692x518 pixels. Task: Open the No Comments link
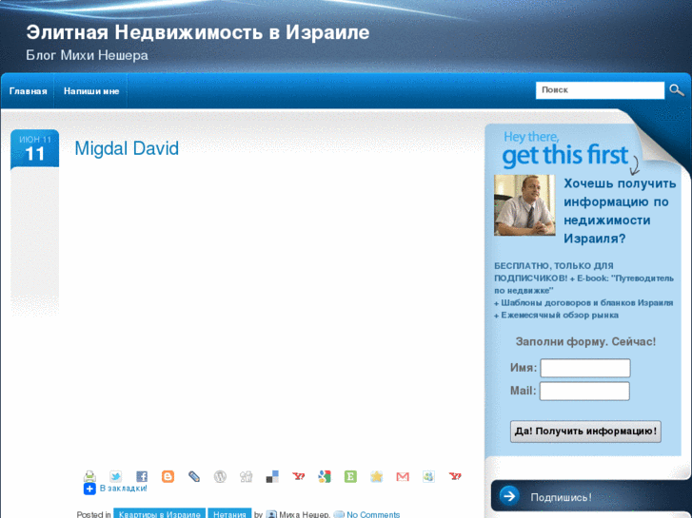tap(373, 514)
